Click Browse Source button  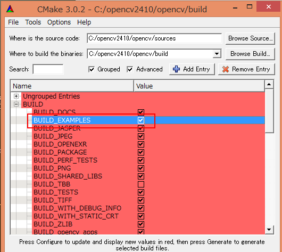pos(250,38)
